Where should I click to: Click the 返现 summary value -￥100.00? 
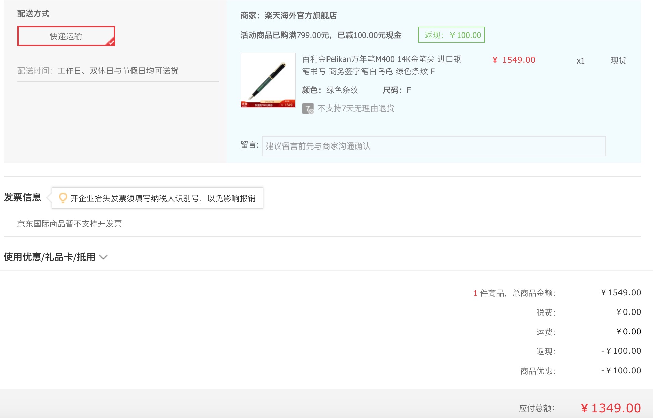[621, 351]
